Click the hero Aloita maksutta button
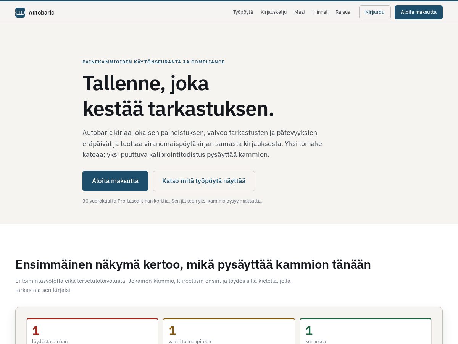This screenshot has width=458, height=344. 115,181
